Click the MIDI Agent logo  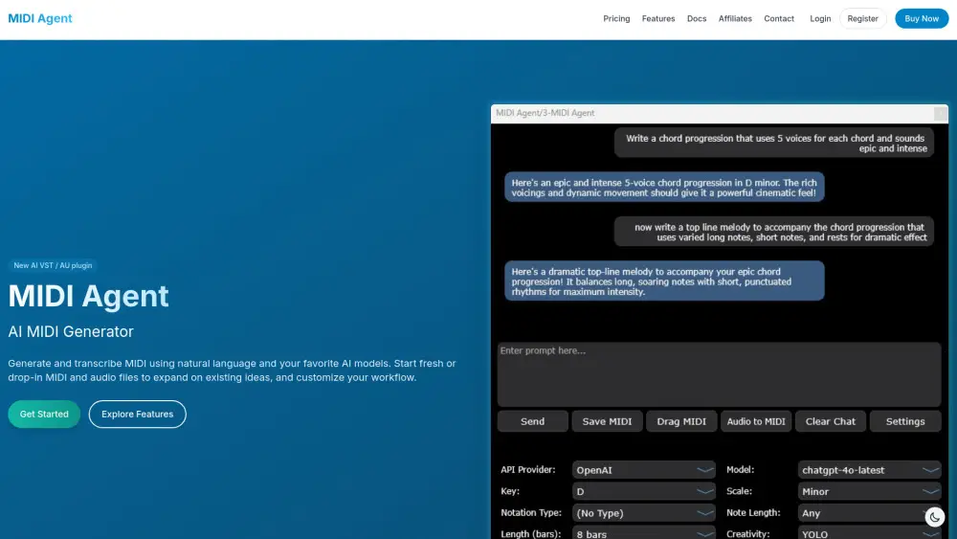[x=40, y=18]
